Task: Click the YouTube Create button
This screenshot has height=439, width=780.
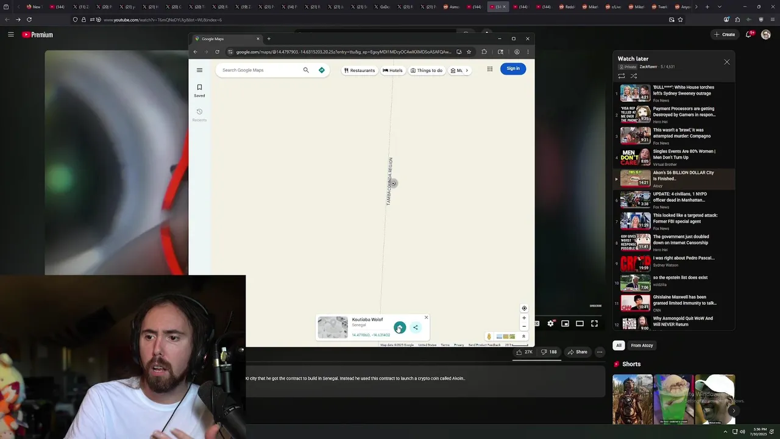Action: 725,35
